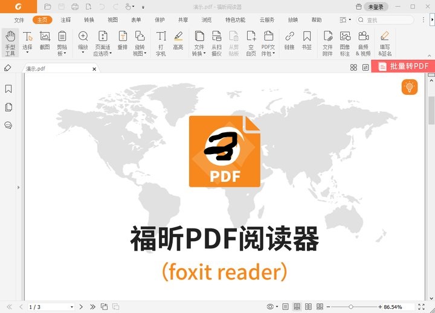Select the Hand tool (手型工具)

click(x=10, y=44)
